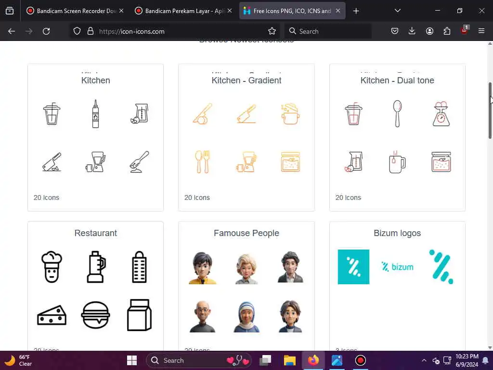Image resolution: width=493 pixels, height=370 pixels.
Task: Open File Explorer from the taskbar
Action: pos(289,360)
